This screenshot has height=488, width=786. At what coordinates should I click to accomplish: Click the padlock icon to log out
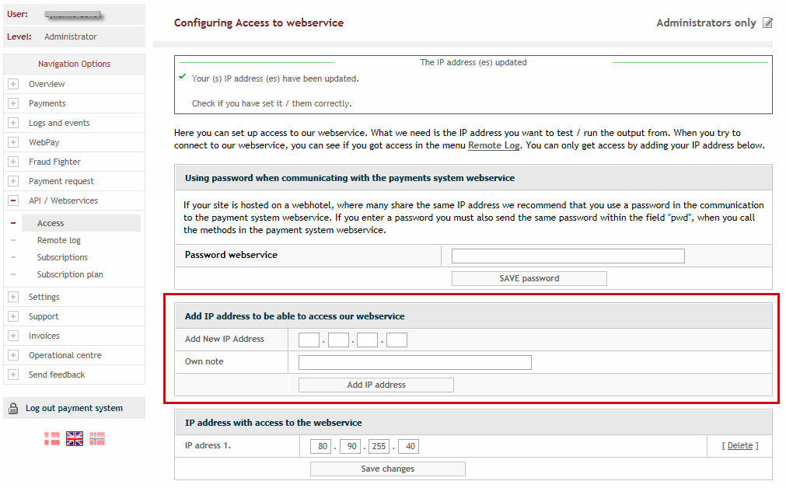tap(13, 408)
